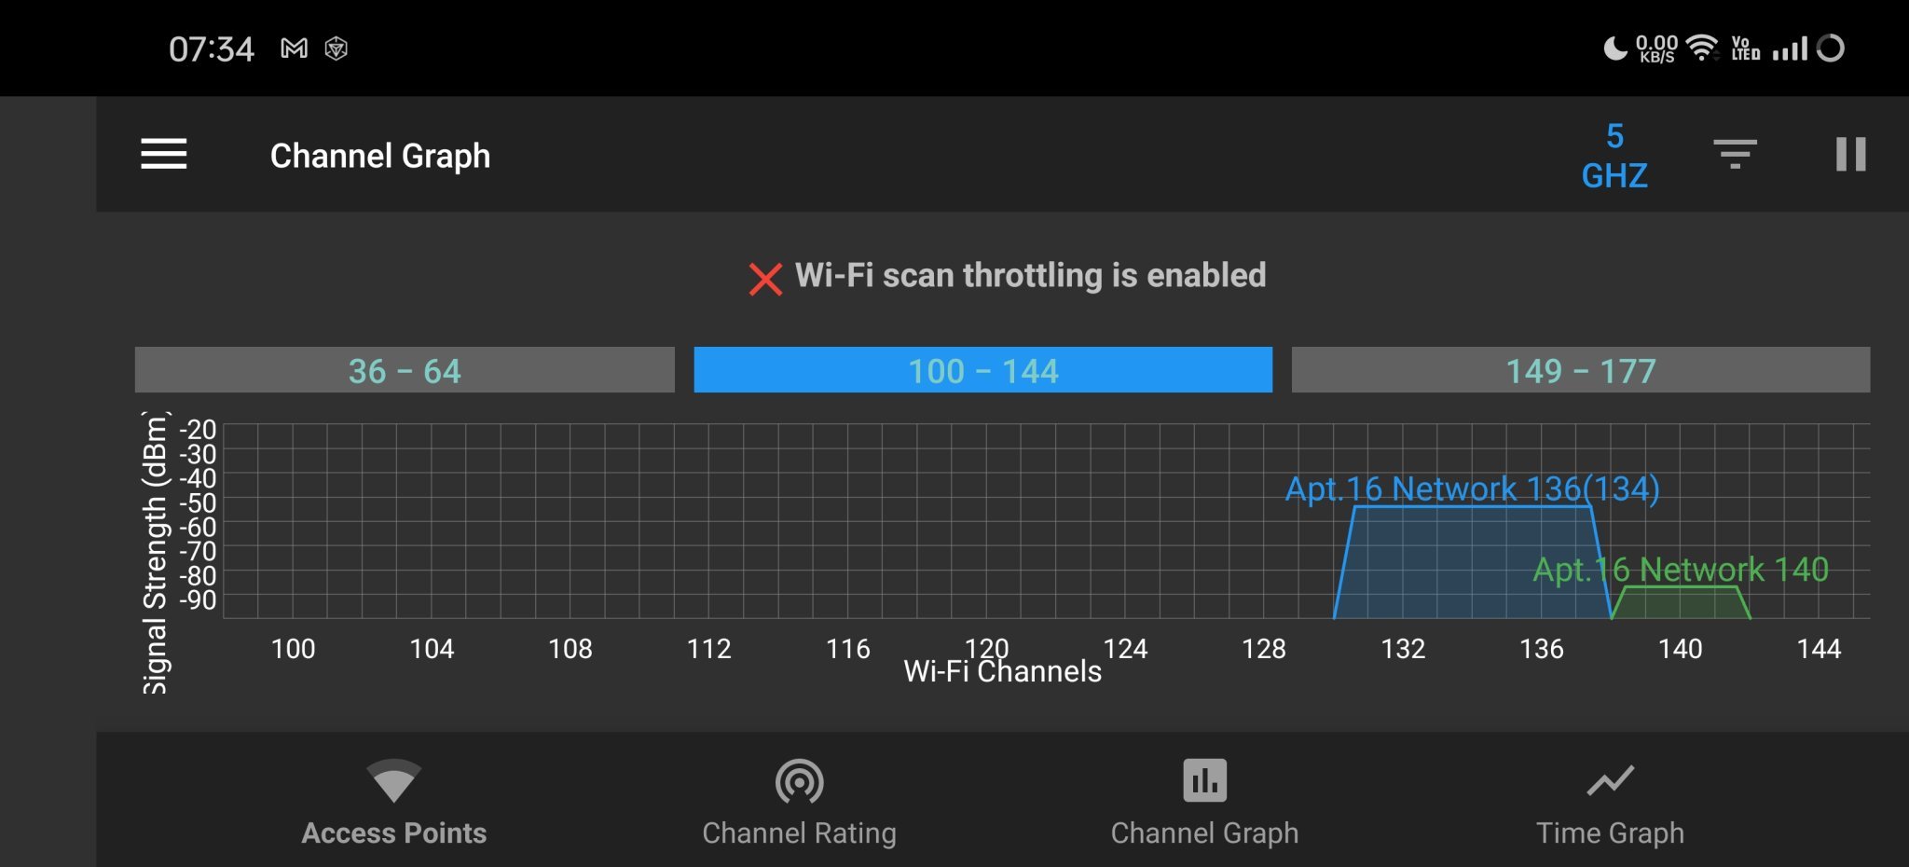The height and width of the screenshot is (867, 1909).
Task: Open the network filter icon
Action: coord(1735,154)
